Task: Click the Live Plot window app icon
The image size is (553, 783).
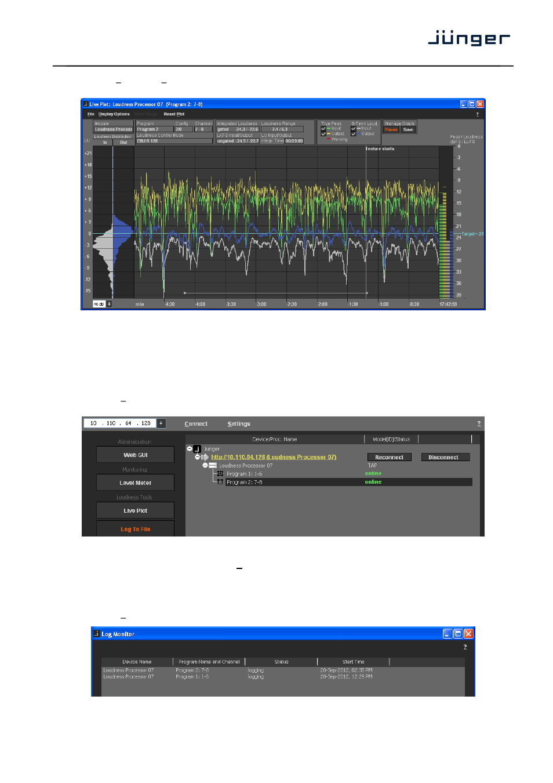Action: pos(86,104)
